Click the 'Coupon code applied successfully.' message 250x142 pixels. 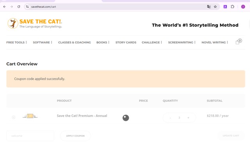coord(39,79)
